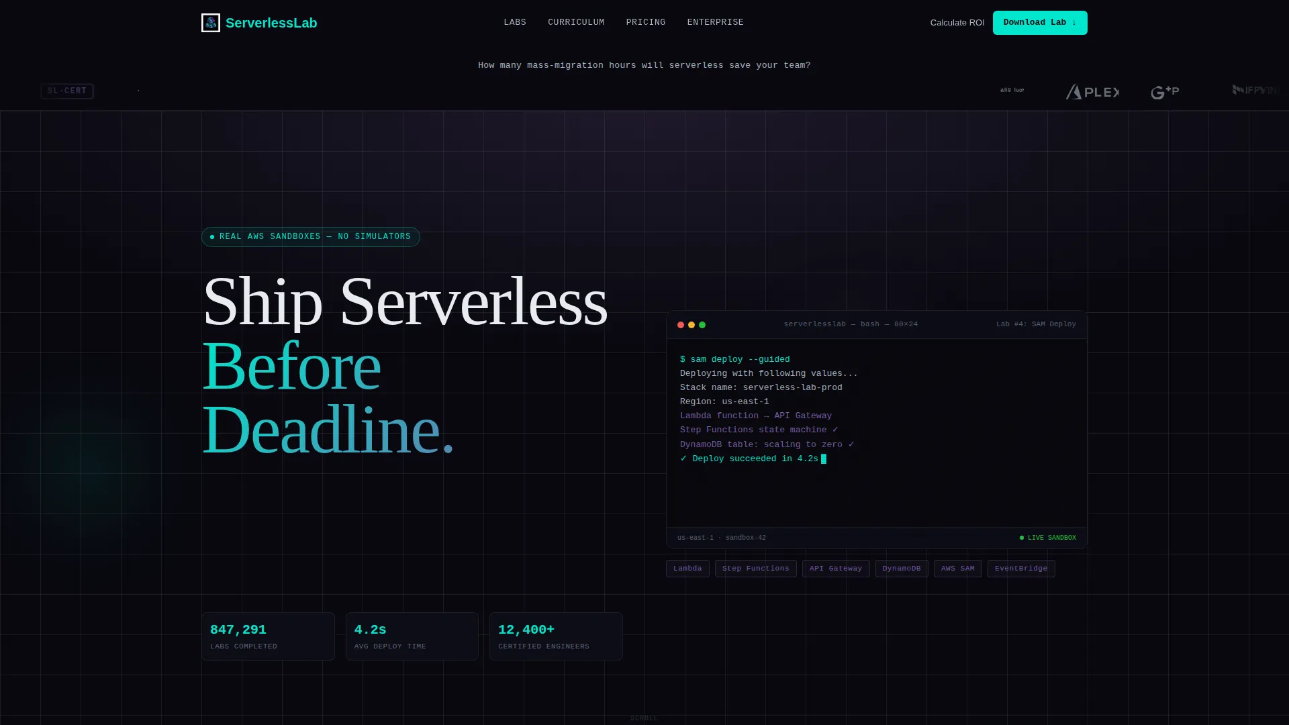
Task: Click the red terminal window dot
Action: tap(681, 325)
